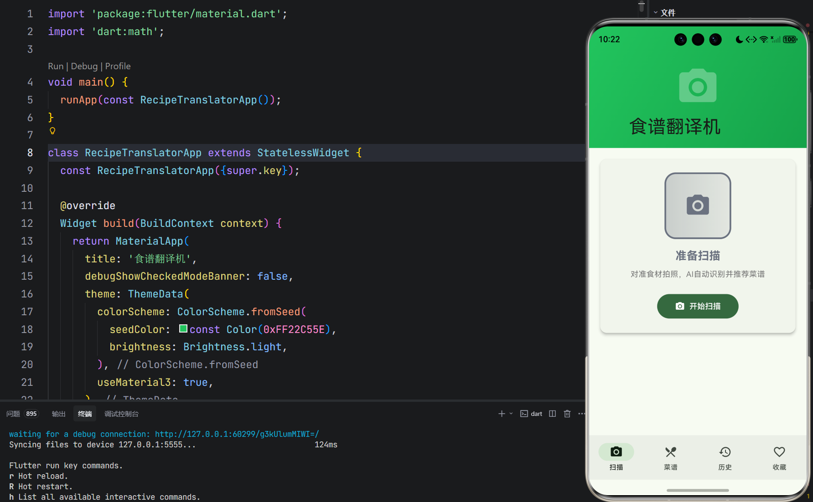Open the 扫描 scan navigation tab

coord(616,457)
